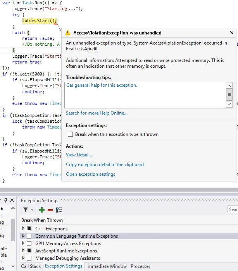Image resolution: width=238 pixels, height=271 pixels.
Task: Select the C++ Exceptions row label
Action: pos(52,229)
